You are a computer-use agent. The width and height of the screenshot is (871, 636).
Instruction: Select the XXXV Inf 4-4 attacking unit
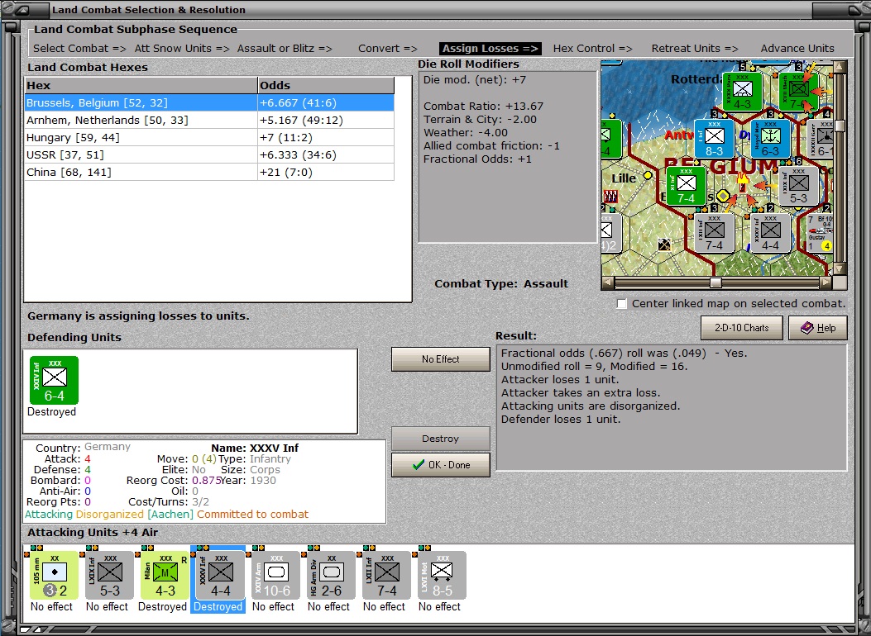pyautogui.click(x=221, y=575)
